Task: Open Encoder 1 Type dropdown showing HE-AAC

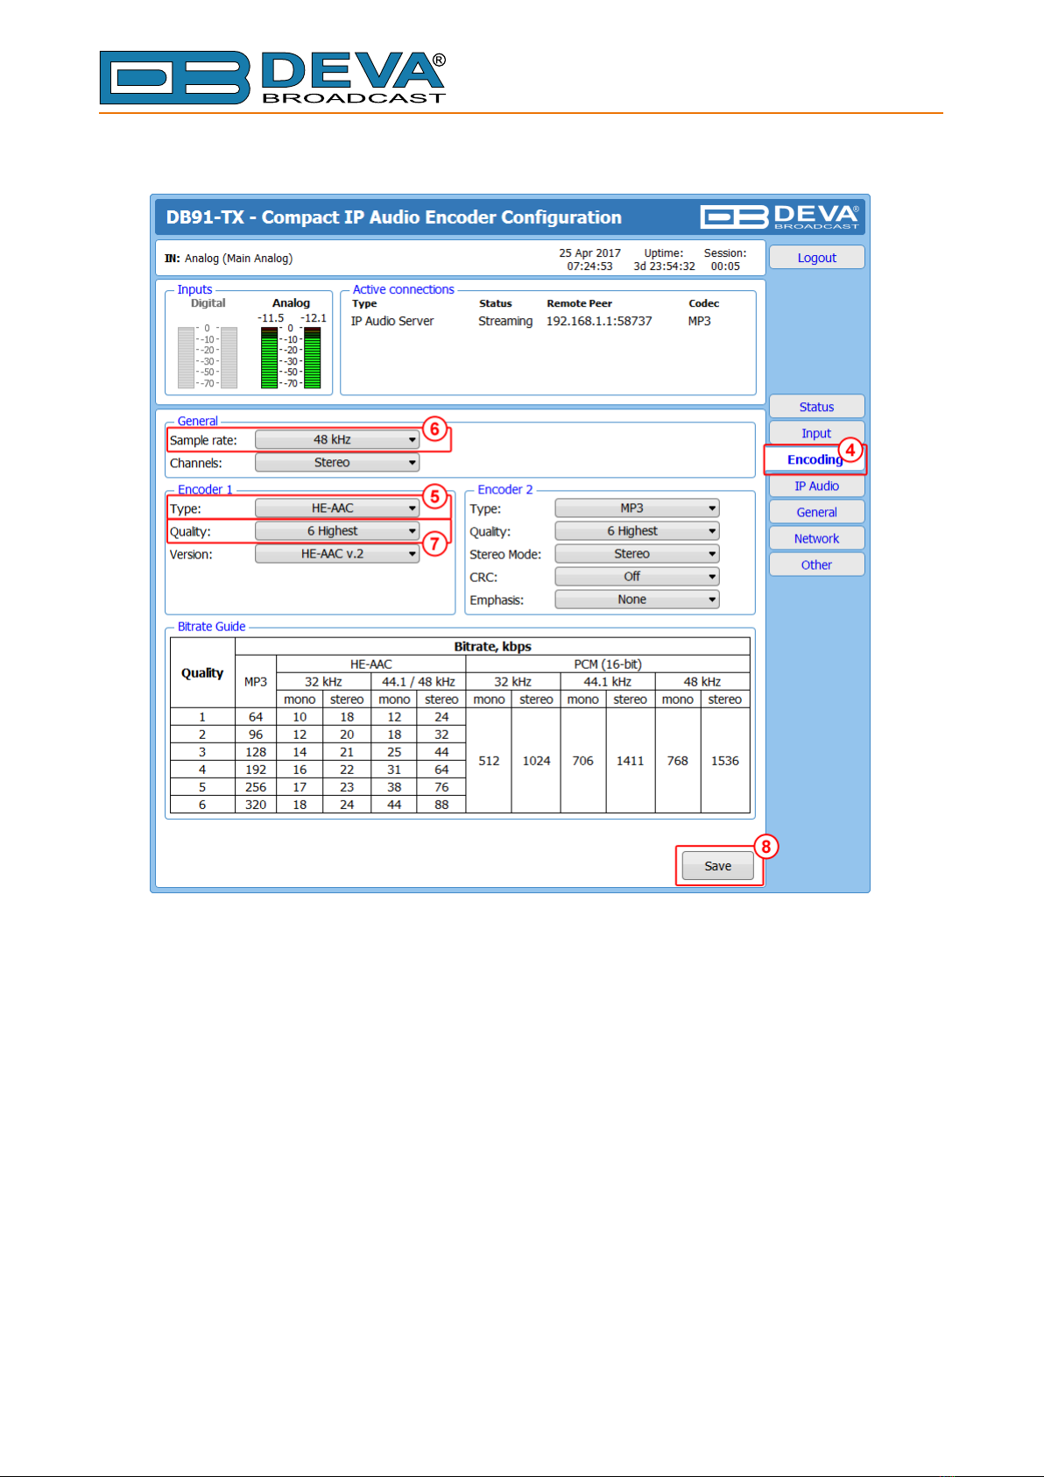Action: tap(337, 508)
